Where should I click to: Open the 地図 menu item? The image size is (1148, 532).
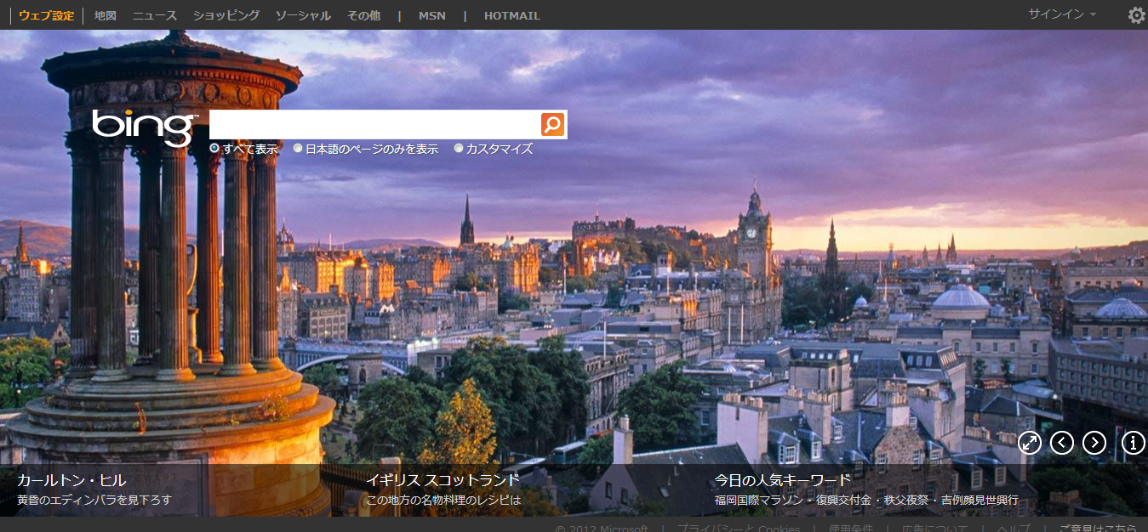pyautogui.click(x=106, y=15)
